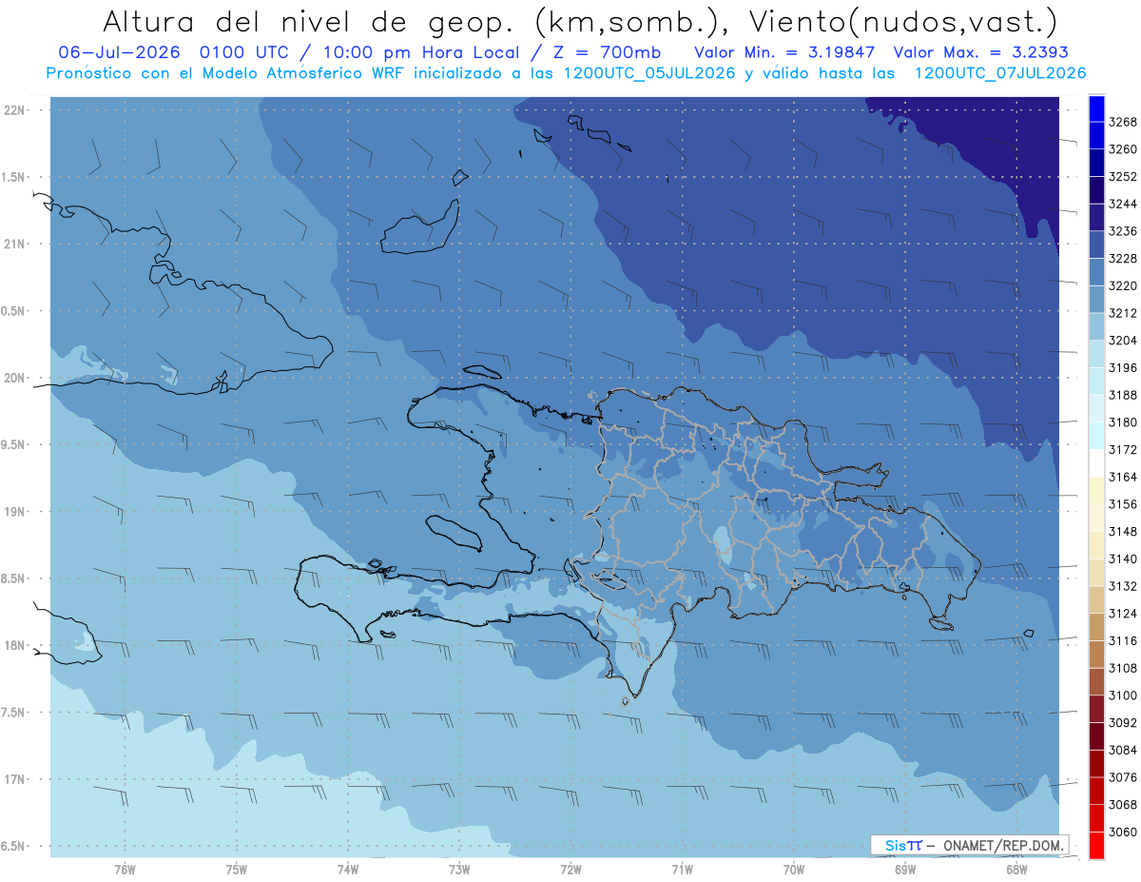Click the '3060' colorbar value

click(x=1123, y=832)
